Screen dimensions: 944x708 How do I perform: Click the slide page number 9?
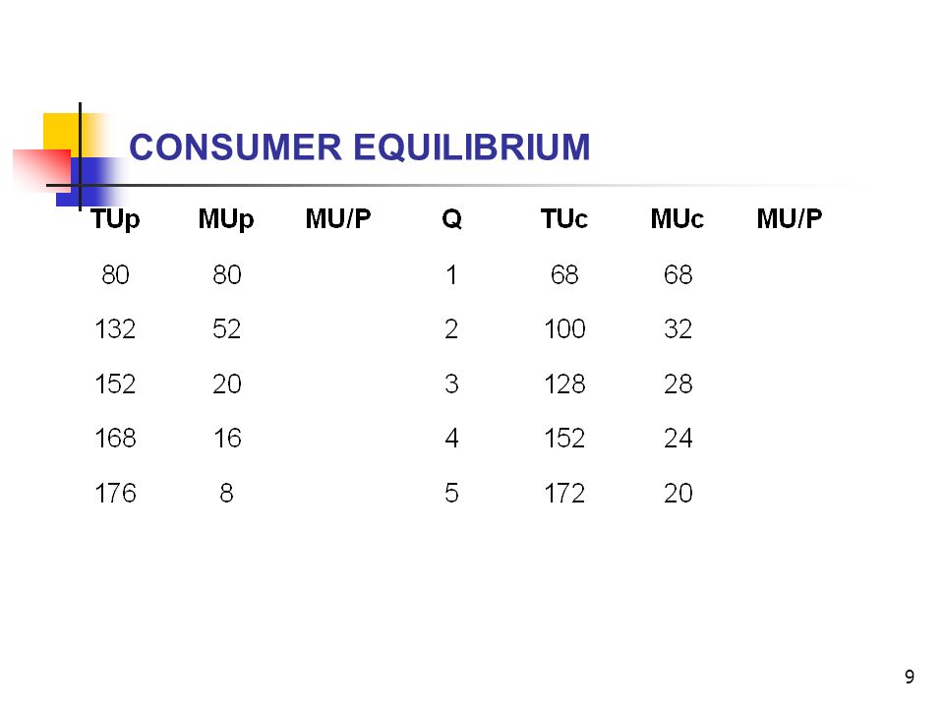tap(909, 677)
